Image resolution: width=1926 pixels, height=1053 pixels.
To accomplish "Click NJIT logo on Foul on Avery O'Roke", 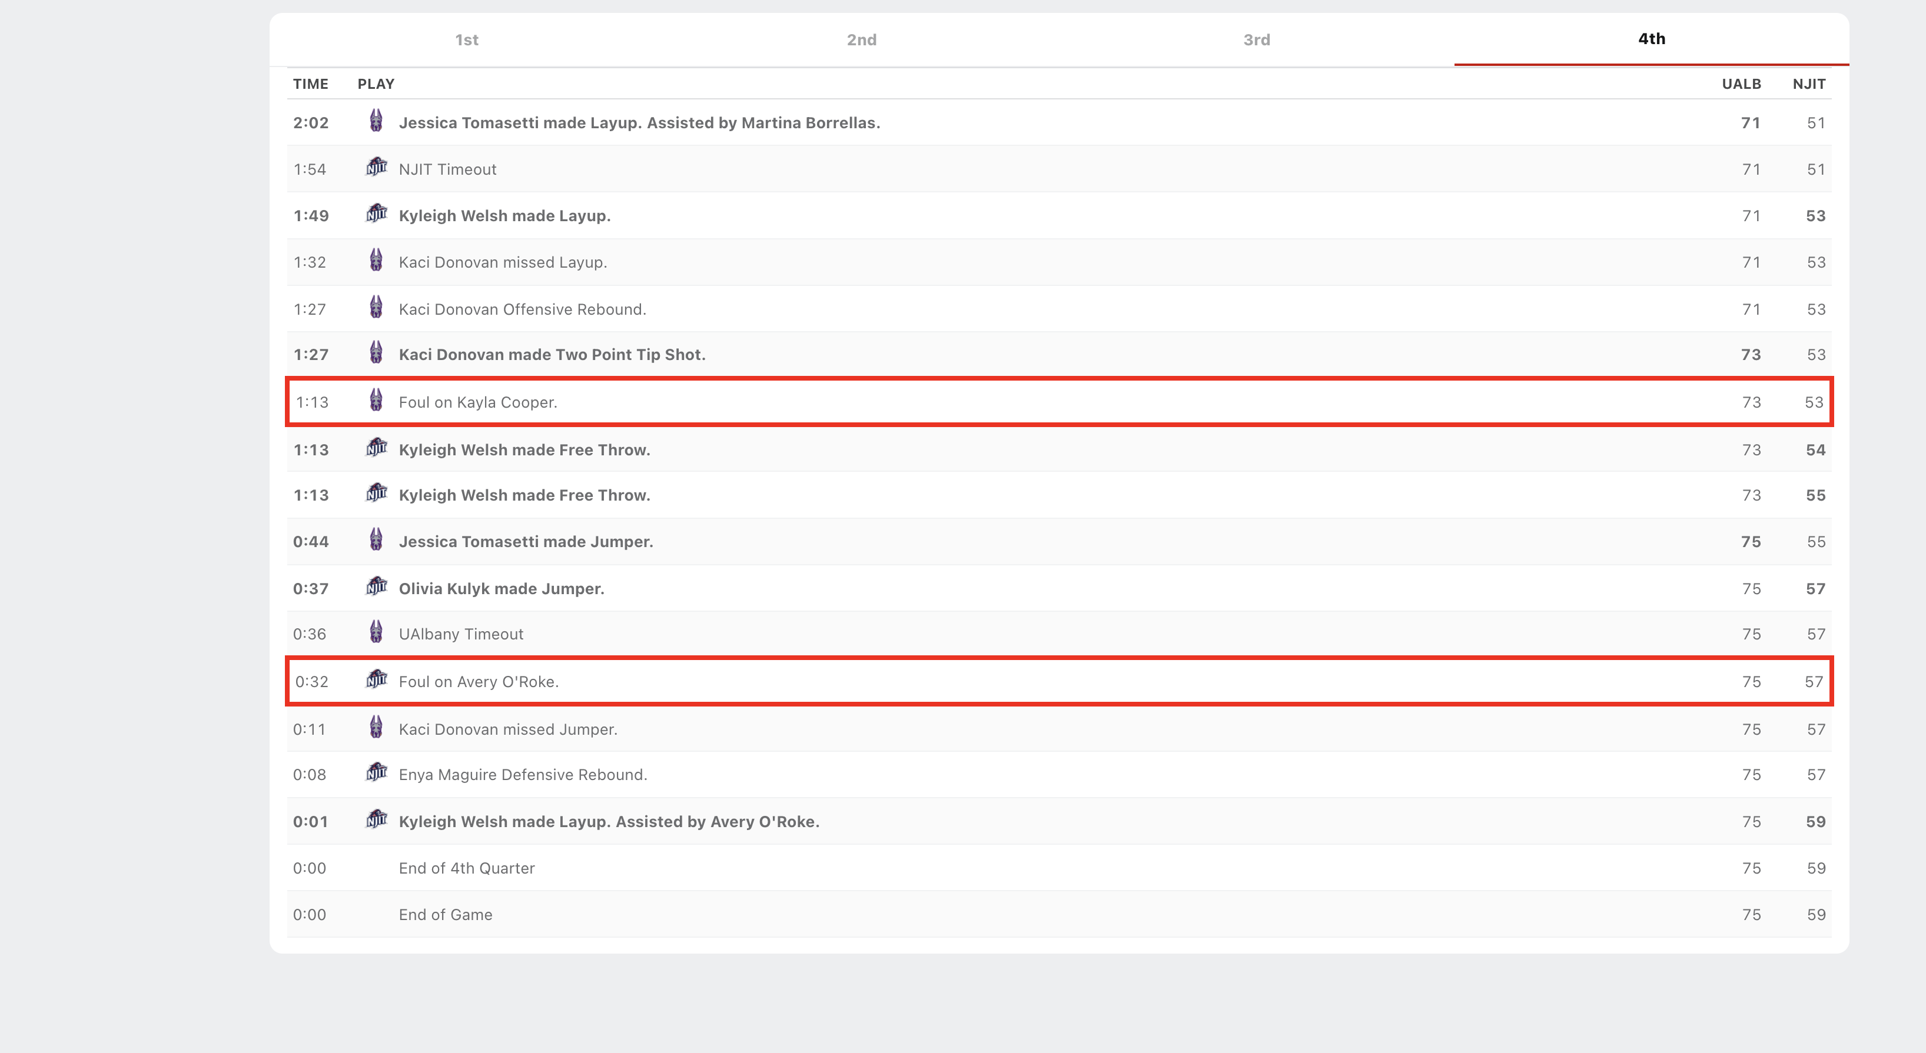I will pos(376,680).
